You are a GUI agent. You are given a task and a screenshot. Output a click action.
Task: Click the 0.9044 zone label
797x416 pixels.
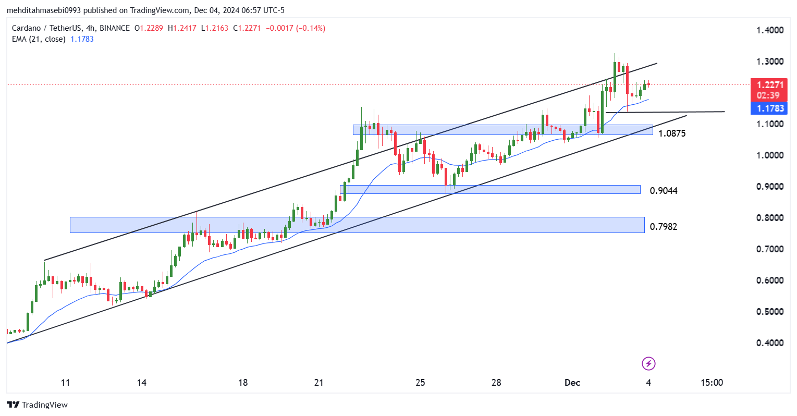664,191
